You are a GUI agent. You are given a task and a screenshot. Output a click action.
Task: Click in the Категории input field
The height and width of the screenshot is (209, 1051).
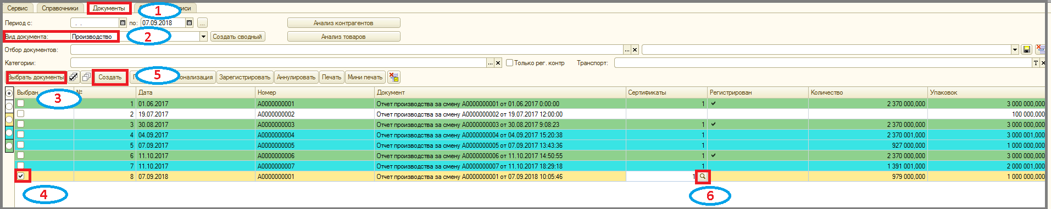tap(278, 63)
